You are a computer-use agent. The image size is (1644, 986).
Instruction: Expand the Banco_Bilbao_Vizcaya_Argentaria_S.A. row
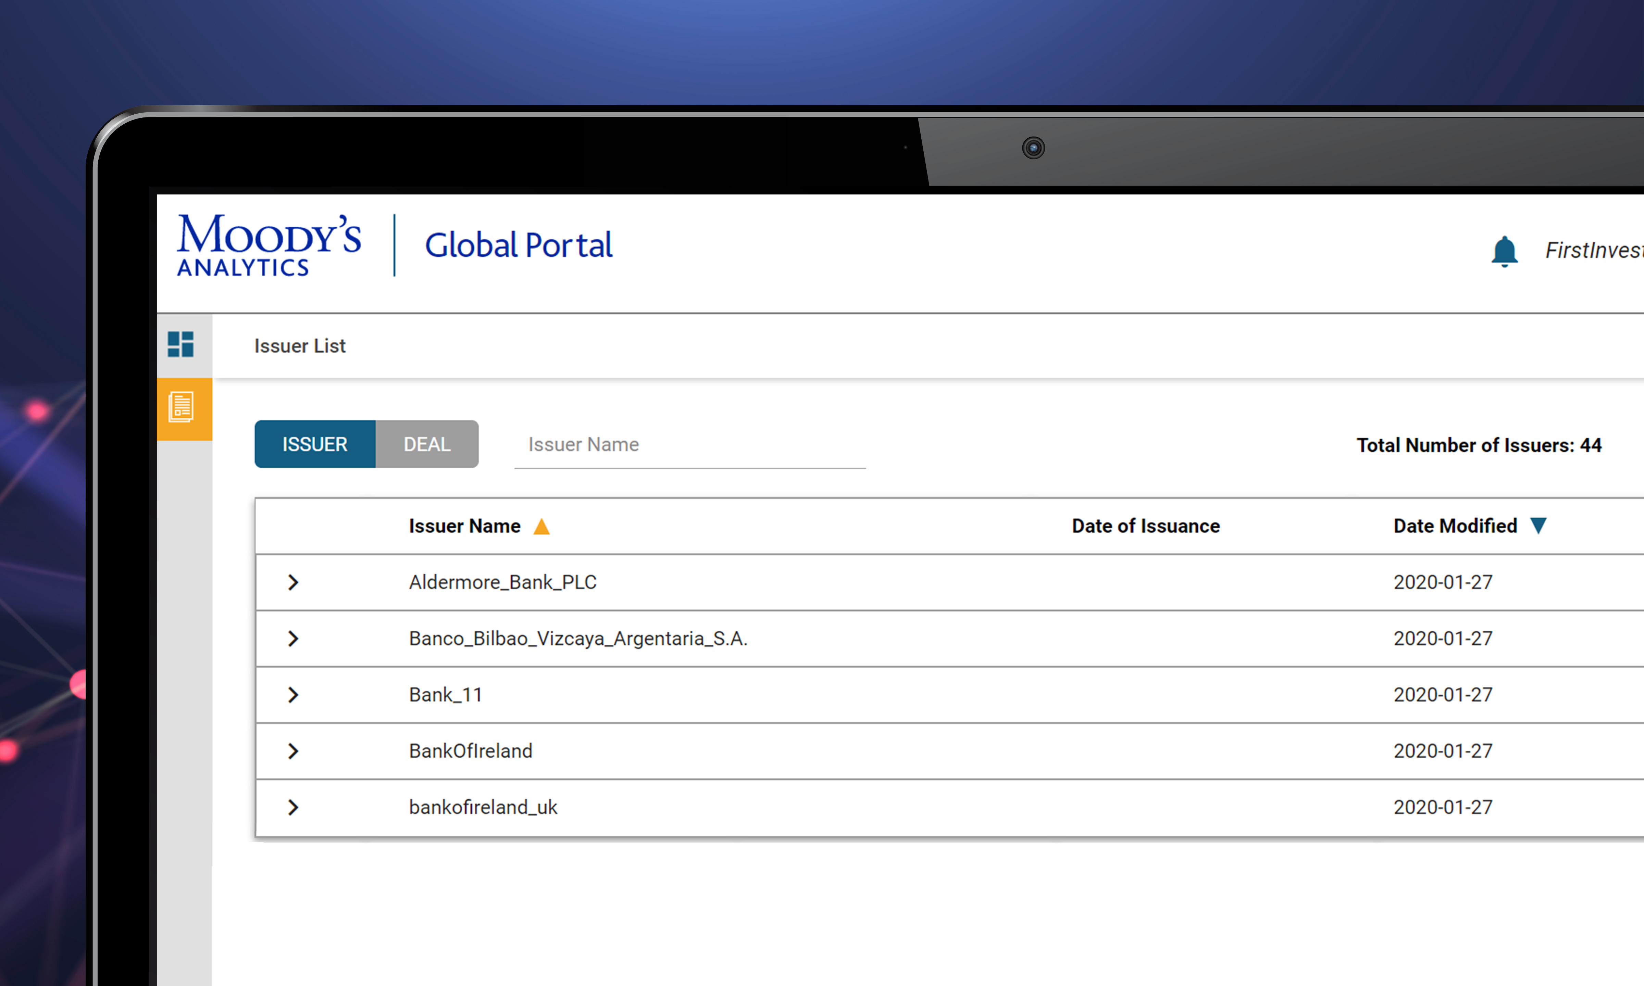click(x=293, y=639)
